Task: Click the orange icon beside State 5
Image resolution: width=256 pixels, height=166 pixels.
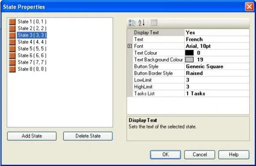Action: (12, 49)
